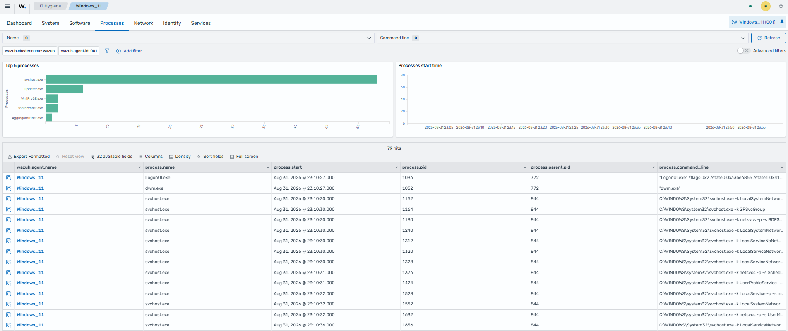
Task: Switch to the Services tab
Action: 201,23
